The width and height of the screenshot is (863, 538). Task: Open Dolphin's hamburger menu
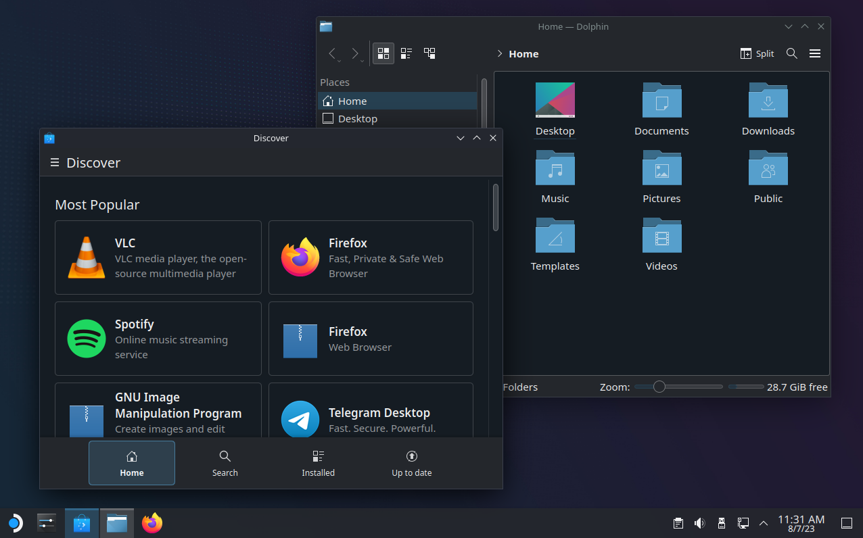[x=815, y=53]
